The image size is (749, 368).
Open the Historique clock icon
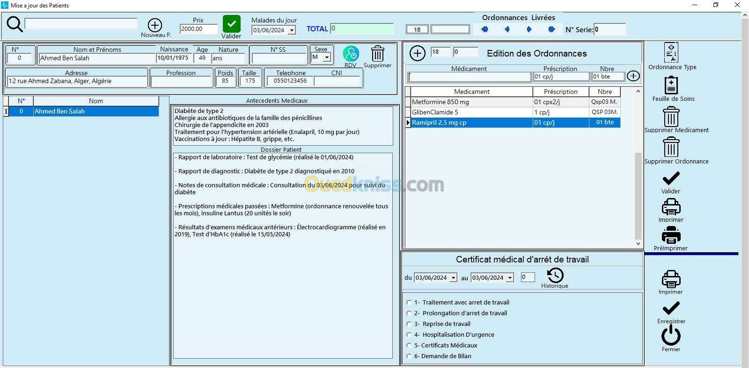pos(555,275)
